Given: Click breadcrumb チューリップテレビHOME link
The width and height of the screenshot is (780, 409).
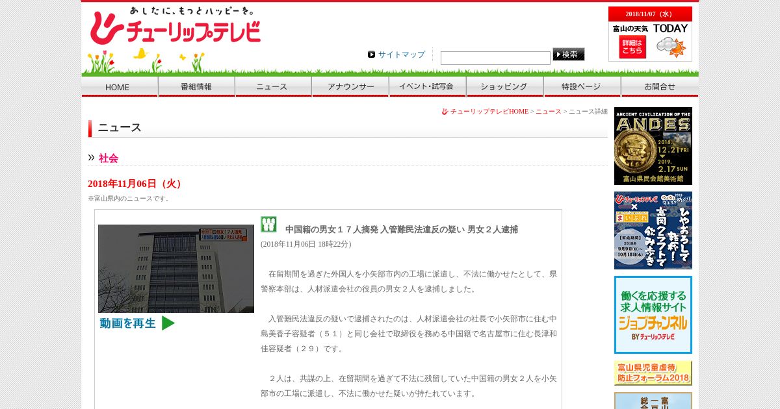Looking at the screenshot, I should pyautogui.click(x=489, y=112).
